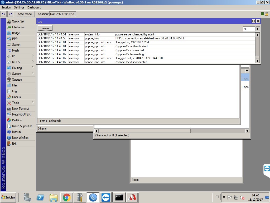The image size is (270, 203).
Task: Open the Session menu
Action: click(6, 7)
